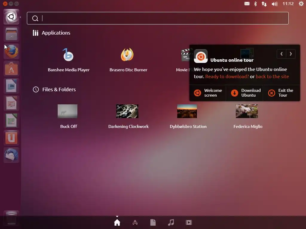The image size is (306, 229).
Task: Click the Welcome screen button
Action: click(x=208, y=93)
